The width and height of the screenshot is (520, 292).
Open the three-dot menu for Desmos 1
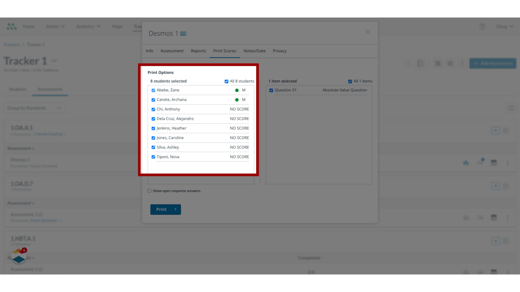tap(508, 162)
